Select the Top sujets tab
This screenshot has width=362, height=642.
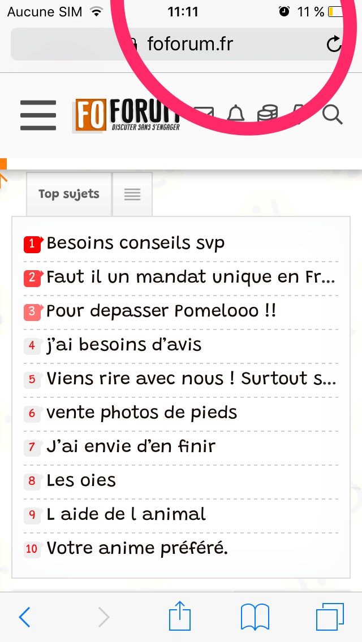coord(68,194)
